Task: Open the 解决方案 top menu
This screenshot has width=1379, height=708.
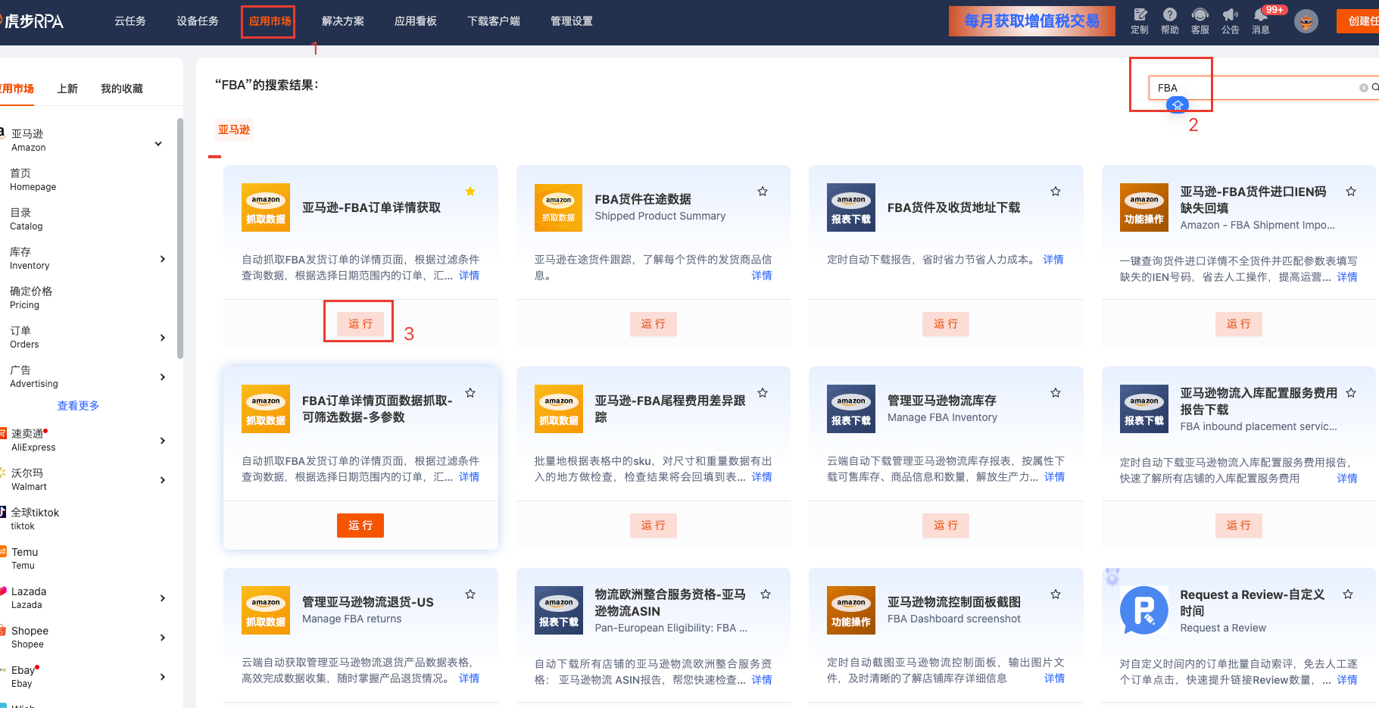Action: (343, 21)
